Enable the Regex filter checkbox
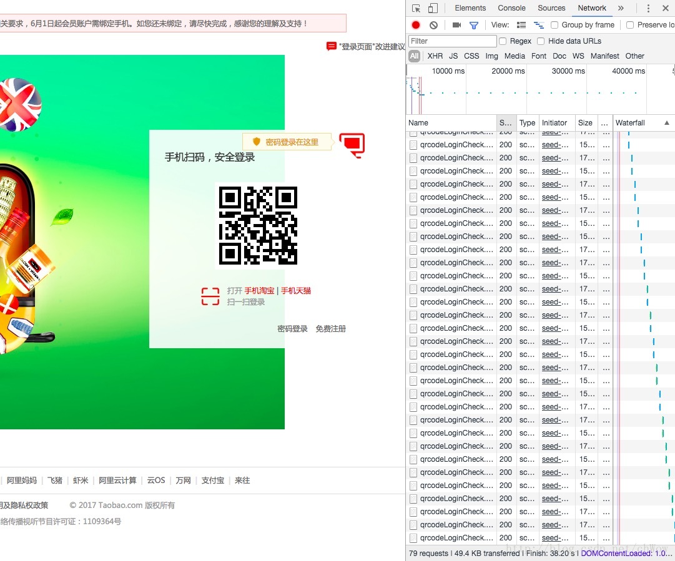The width and height of the screenshot is (675, 561). tap(503, 41)
